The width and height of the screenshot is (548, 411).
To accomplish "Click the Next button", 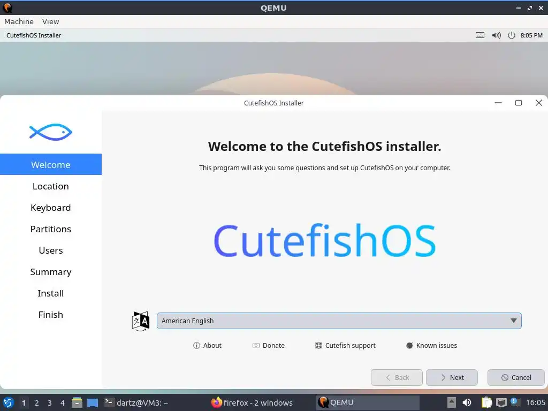I will [x=452, y=377].
